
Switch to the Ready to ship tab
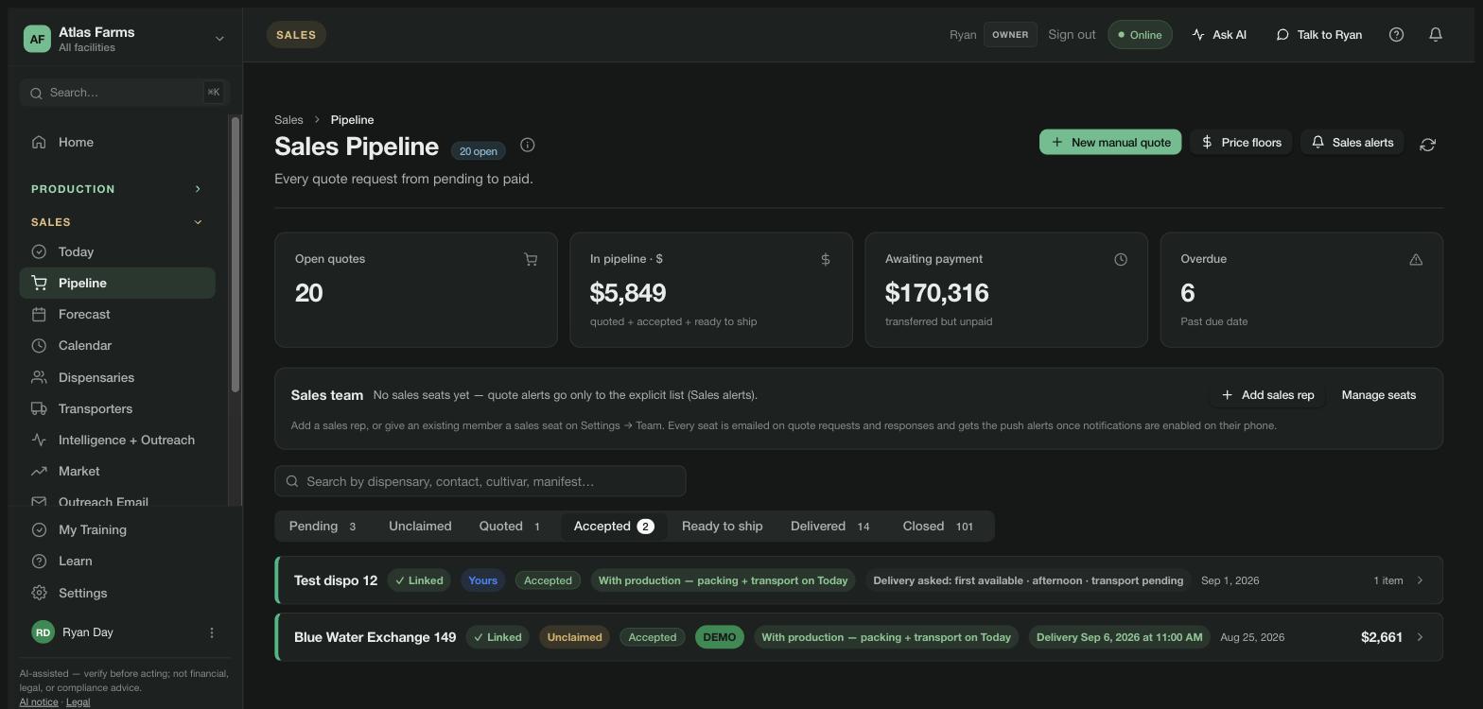[723, 527]
